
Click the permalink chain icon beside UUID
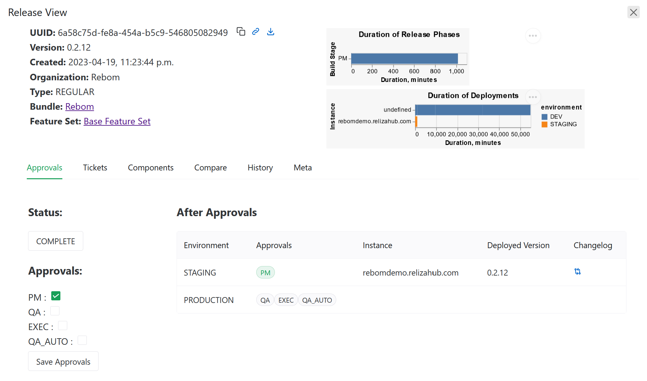tap(256, 32)
